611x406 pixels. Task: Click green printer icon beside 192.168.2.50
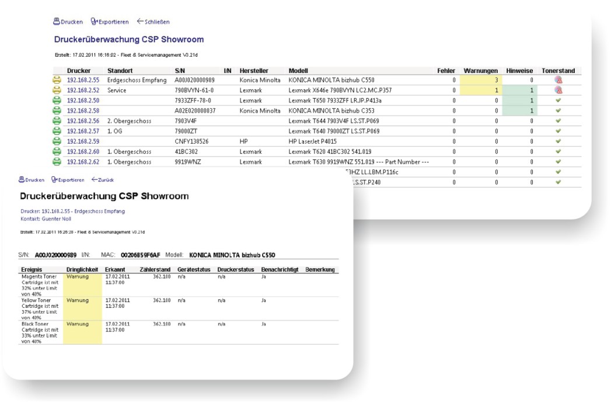[57, 100]
